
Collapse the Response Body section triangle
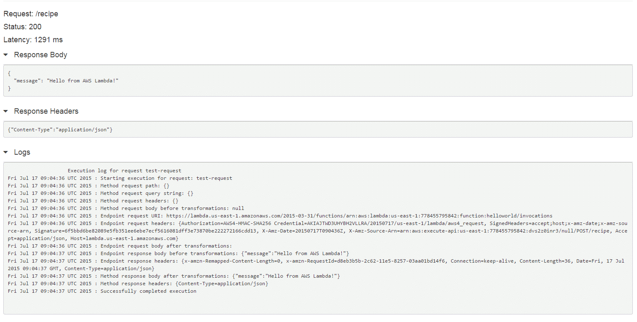[x=5, y=55]
